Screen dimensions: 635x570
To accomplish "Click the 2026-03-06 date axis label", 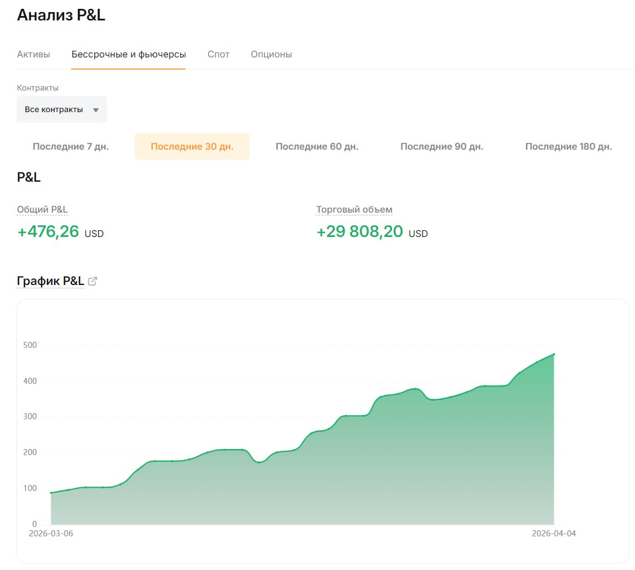I will coord(51,534).
